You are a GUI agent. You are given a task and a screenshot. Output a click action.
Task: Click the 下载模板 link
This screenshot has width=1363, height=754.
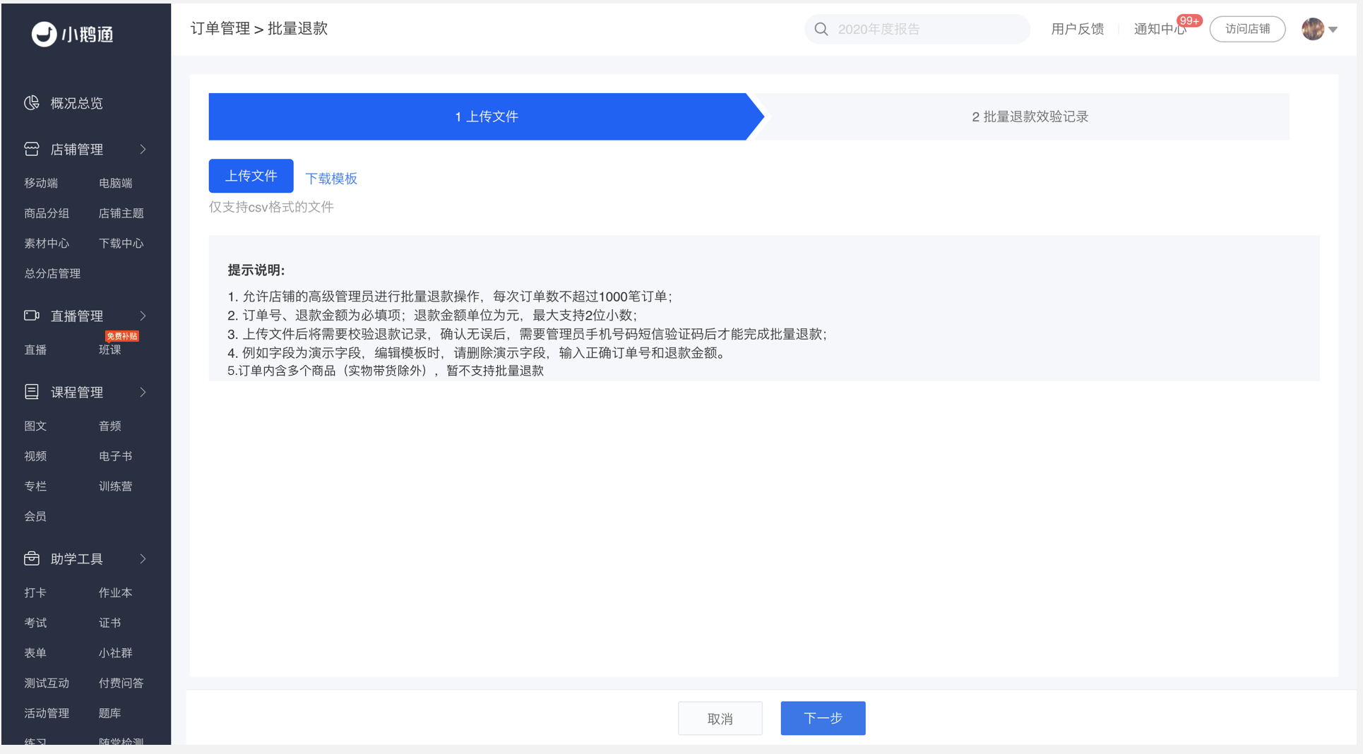331,179
